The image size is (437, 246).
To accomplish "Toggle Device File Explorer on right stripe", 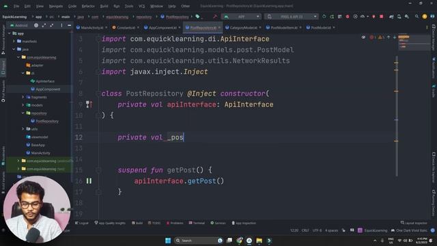I will click(x=434, y=167).
